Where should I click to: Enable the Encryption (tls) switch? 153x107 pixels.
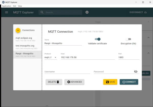[x=128, y=39]
